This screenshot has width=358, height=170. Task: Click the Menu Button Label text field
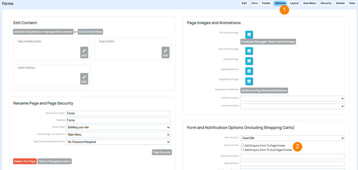pyautogui.click(x=118, y=113)
